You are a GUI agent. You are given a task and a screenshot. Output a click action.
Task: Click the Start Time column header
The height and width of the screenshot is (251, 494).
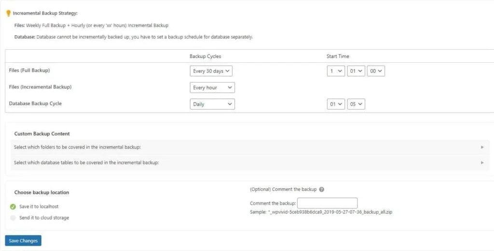338,56
